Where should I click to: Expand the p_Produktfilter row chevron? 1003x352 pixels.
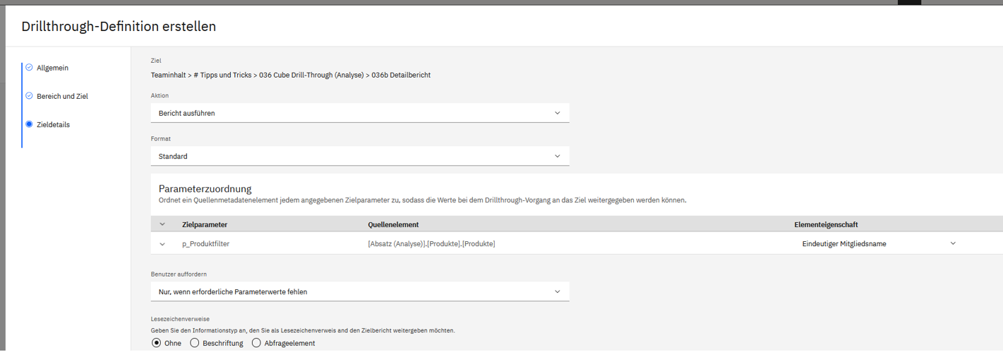point(162,244)
